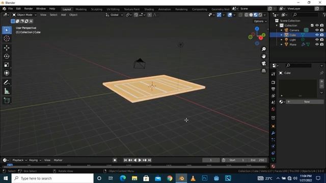Open the Material properties tab
This screenshot has height=183, width=326.
273,166
